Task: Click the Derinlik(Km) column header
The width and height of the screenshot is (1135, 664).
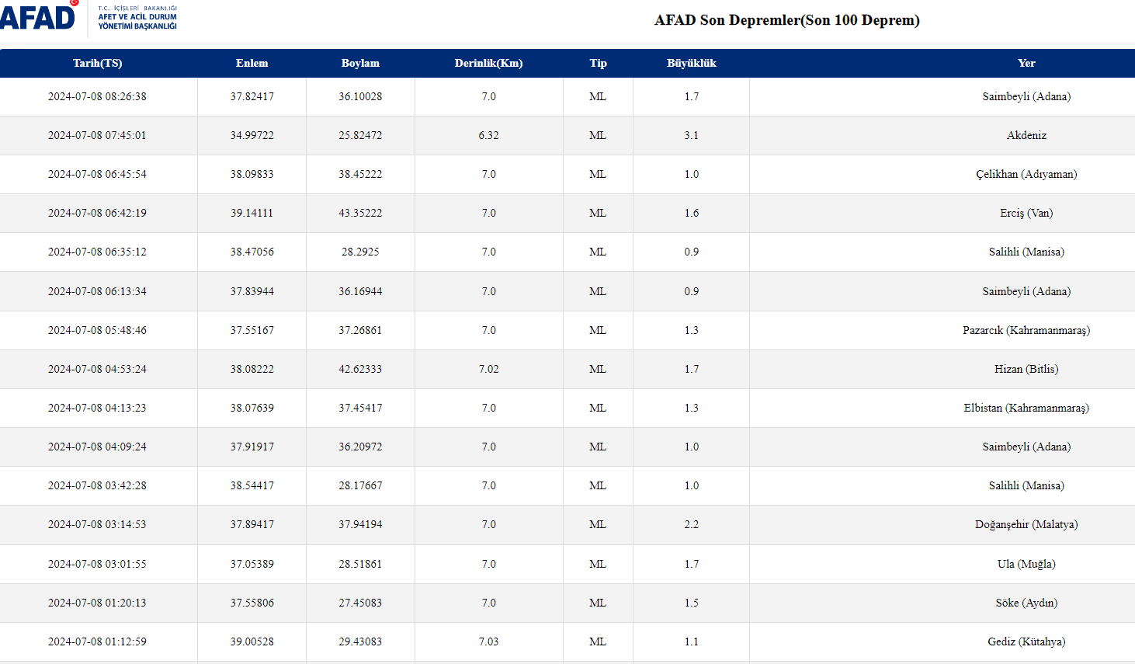Action: (489, 63)
